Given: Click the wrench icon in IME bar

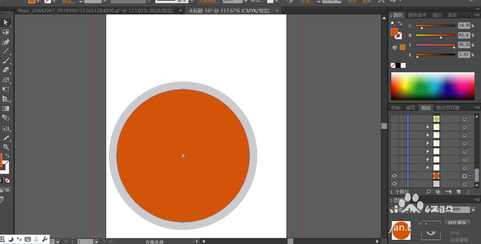Looking at the screenshot, I should (44, 239).
